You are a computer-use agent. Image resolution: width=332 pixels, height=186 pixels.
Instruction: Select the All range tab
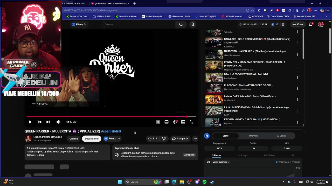(x=293, y=155)
